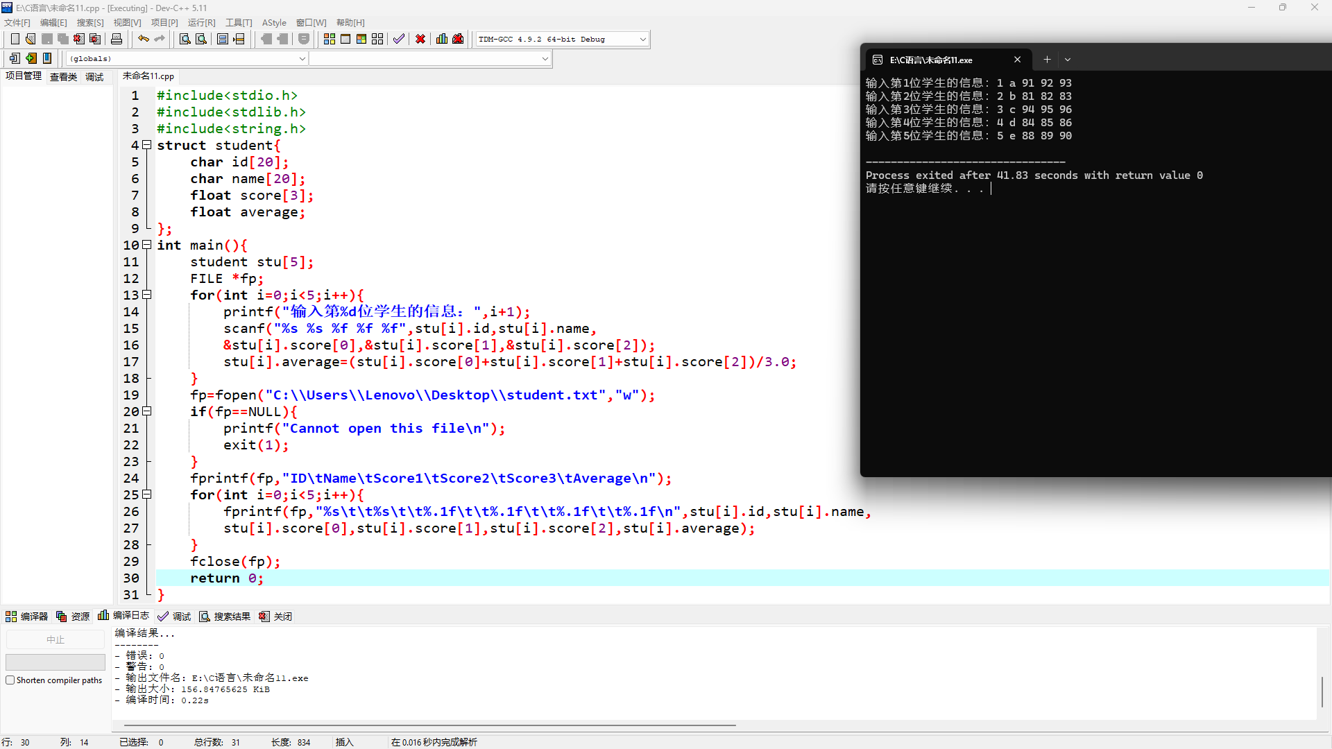Open new console tab with plus button
This screenshot has width=1332, height=749.
(1047, 60)
